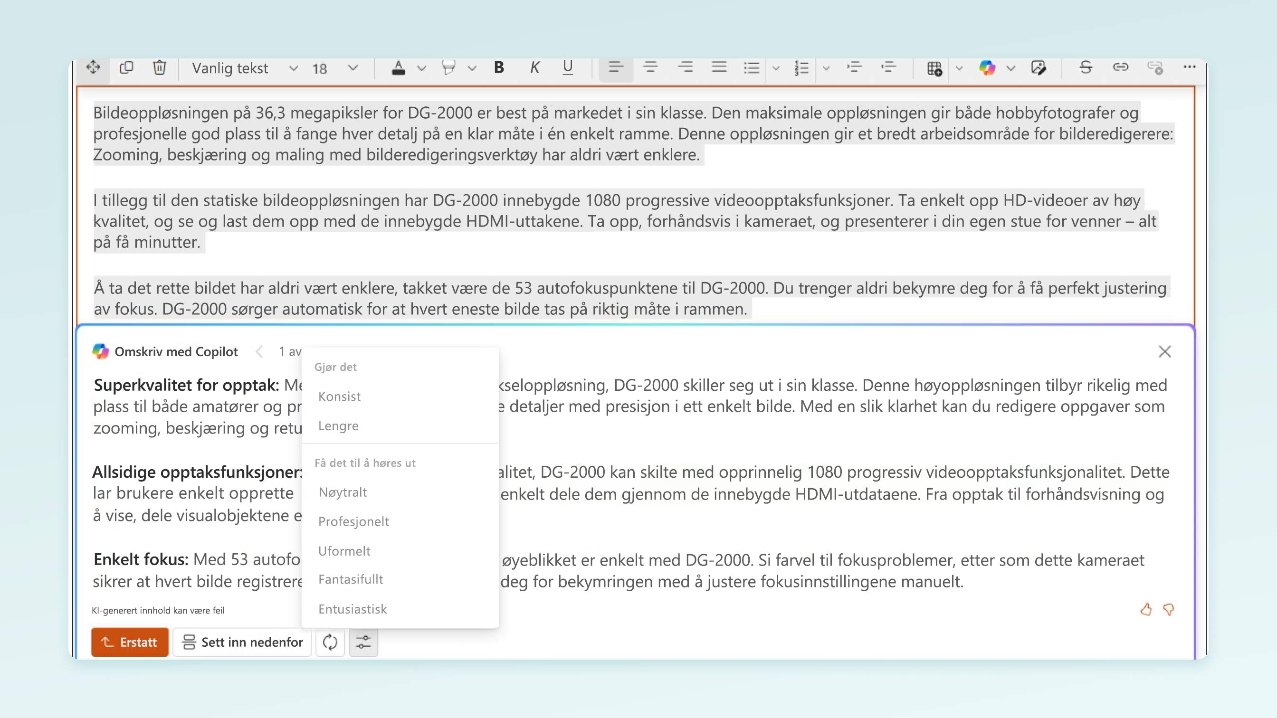
Task: Go to the previous Copilot suggestion
Action: pyautogui.click(x=259, y=351)
